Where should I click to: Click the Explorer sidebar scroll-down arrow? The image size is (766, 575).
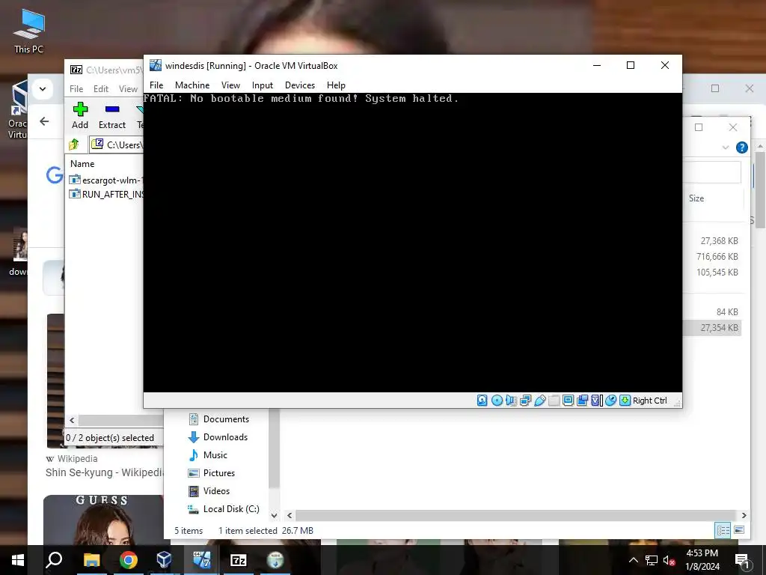274,515
